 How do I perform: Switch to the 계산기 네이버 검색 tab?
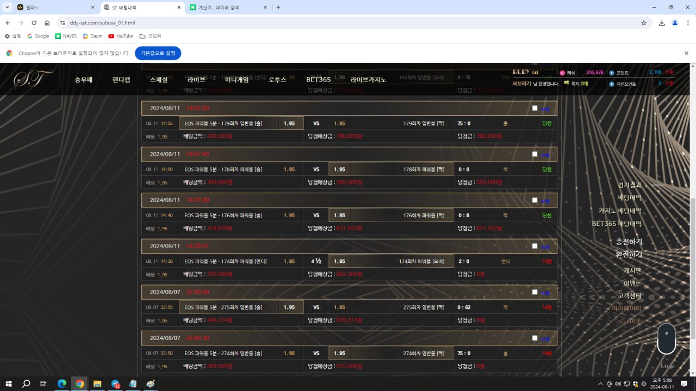tap(226, 8)
